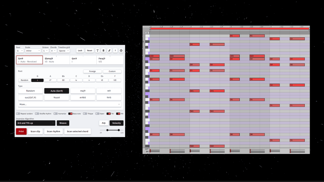324x182 pixels.
Task: Open the Inversion Algorithm dropdown
Action: pyautogui.click(x=36, y=123)
